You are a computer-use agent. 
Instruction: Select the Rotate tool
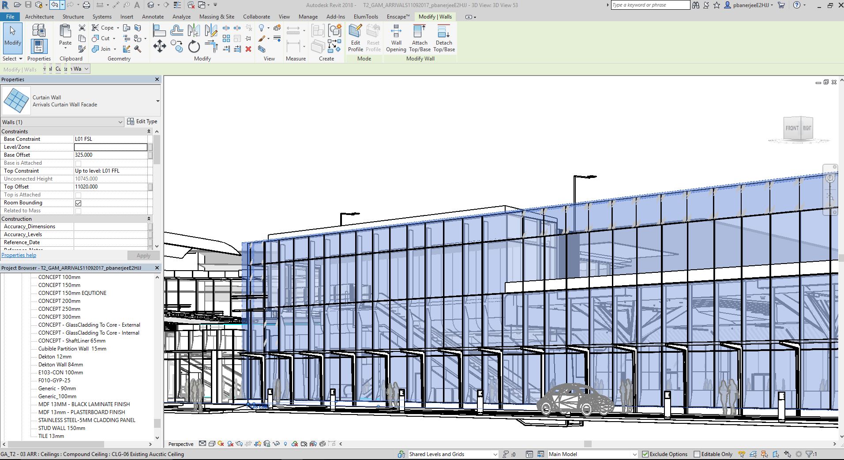tap(194, 46)
